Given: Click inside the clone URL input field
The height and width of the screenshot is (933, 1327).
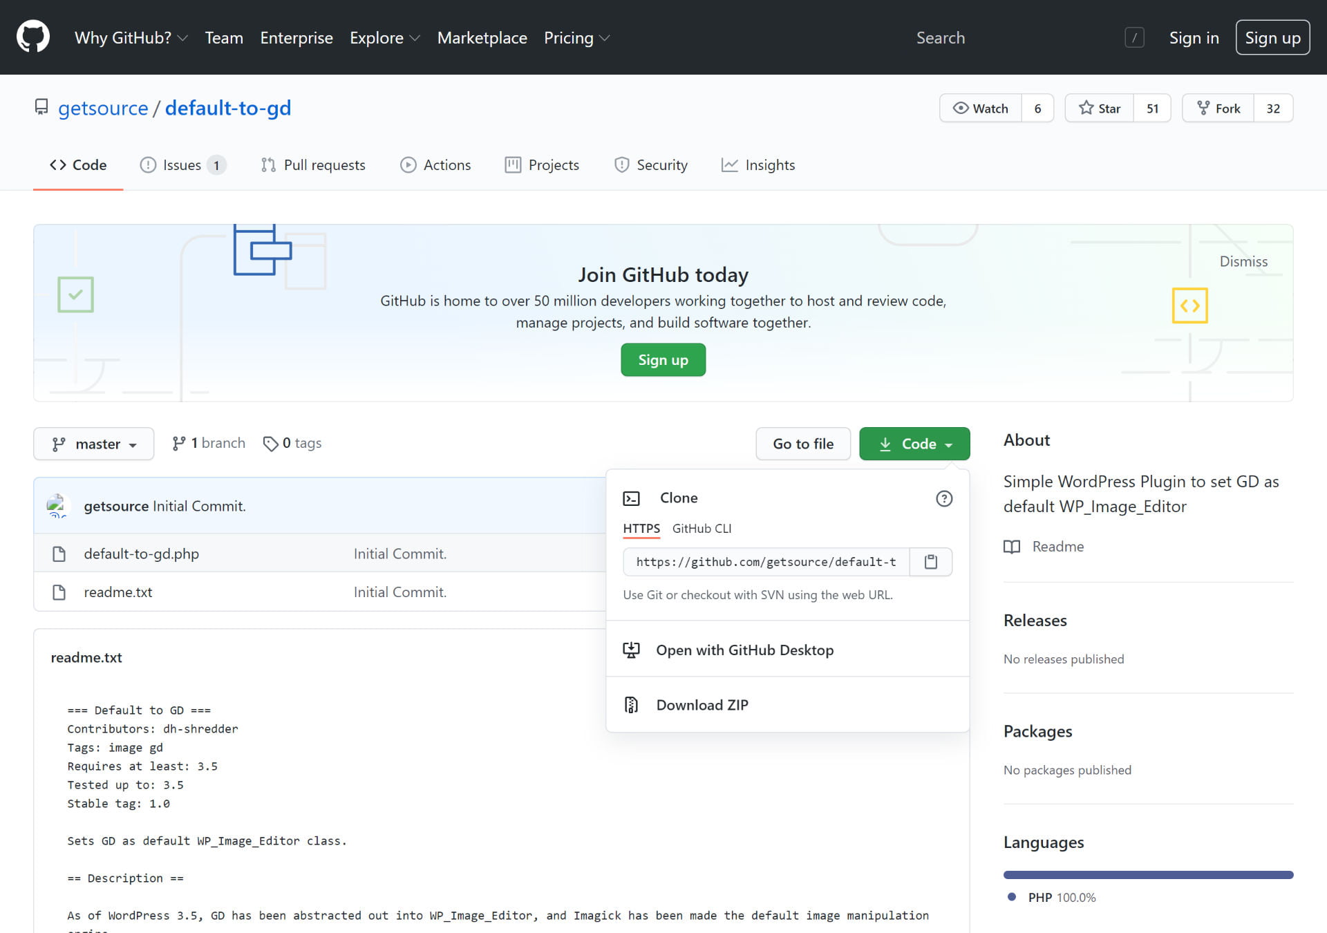Looking at the screenshot, I should pos(764,562).
